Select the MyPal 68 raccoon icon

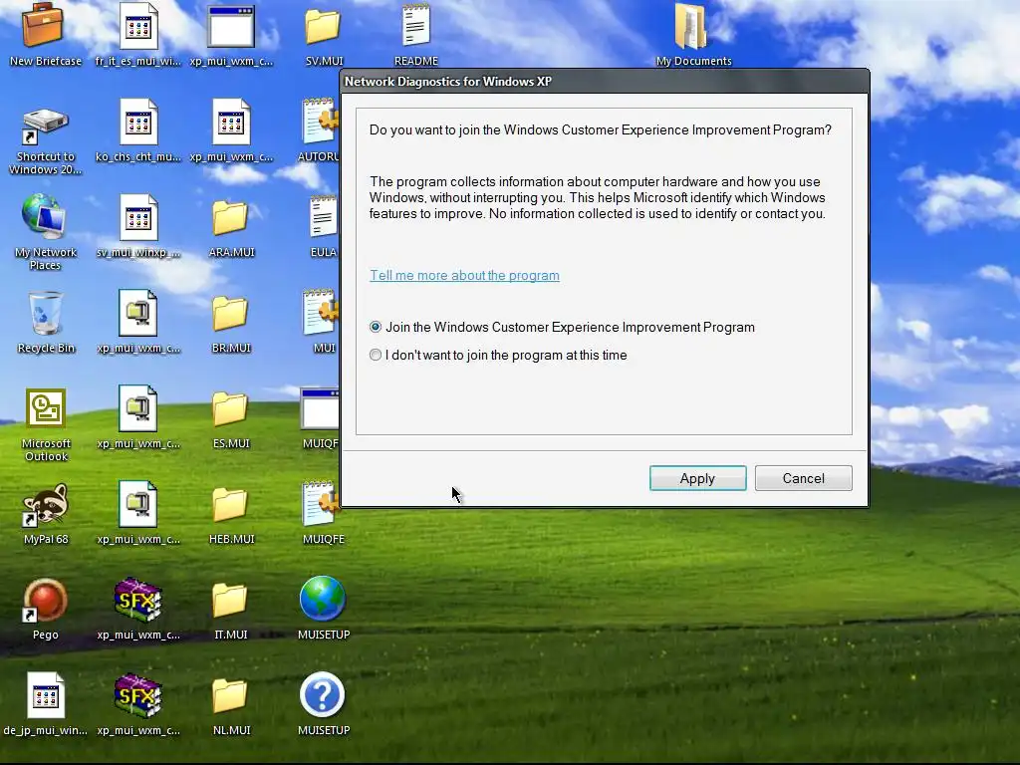(x=45, y=504)
